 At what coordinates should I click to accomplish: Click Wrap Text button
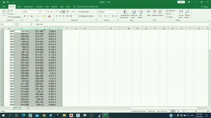click(x=84, y=12)
